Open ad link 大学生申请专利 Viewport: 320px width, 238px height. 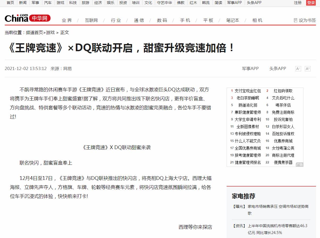[x=248, y=119]
